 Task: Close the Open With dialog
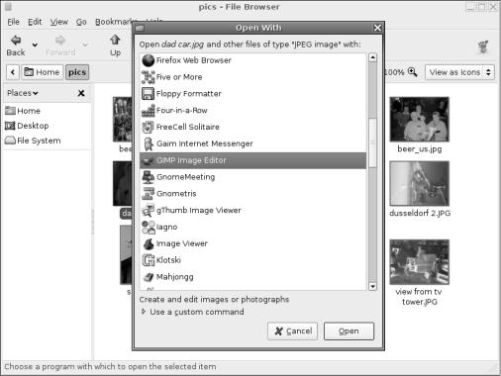pos(377,28)
